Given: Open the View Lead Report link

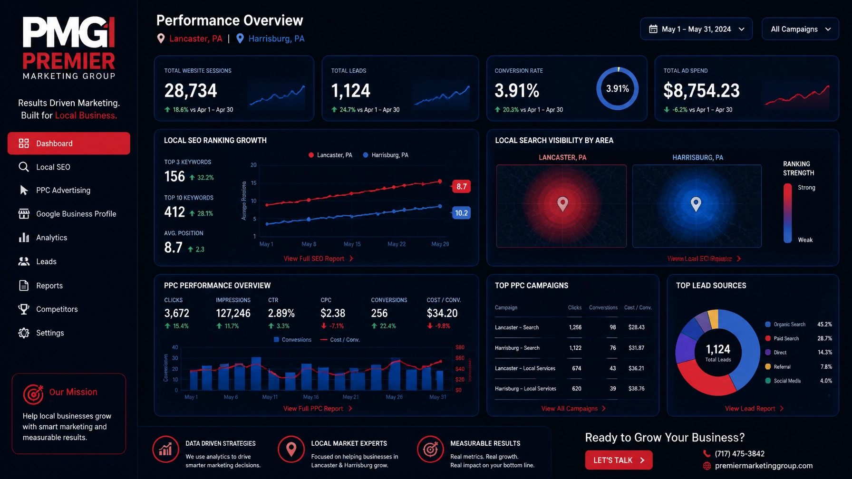Looking at the screenshot, I should tap(754, 409).
